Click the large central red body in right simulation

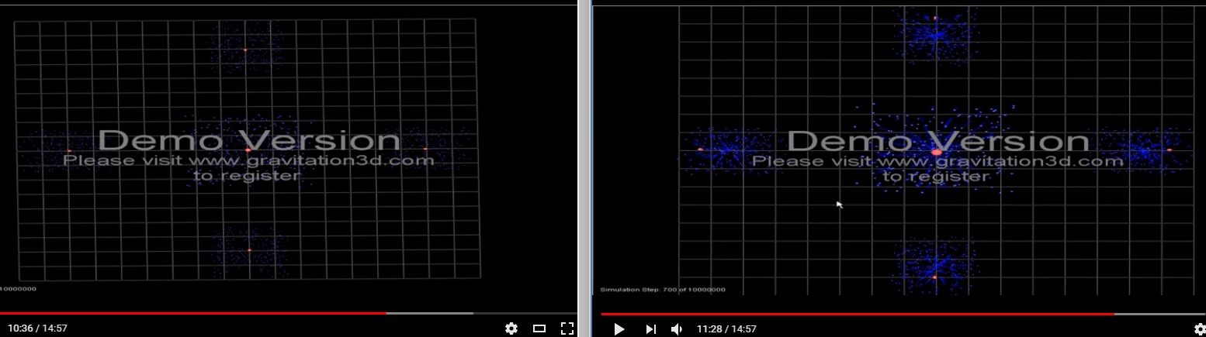(936, 153)
